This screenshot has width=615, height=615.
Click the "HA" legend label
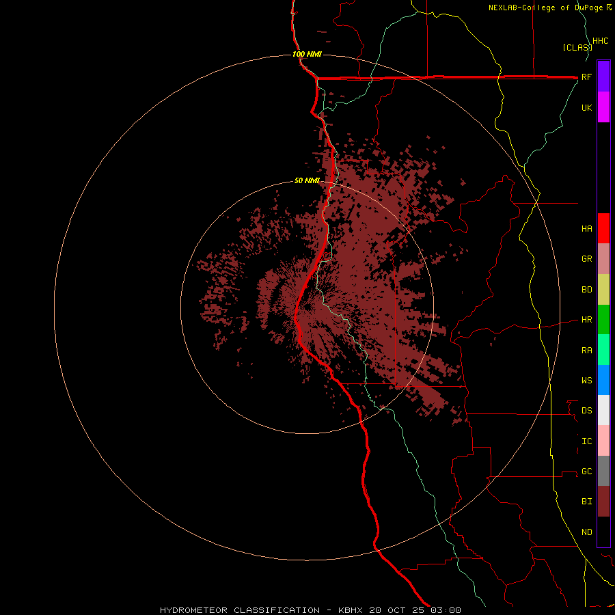tap(586, 229)
